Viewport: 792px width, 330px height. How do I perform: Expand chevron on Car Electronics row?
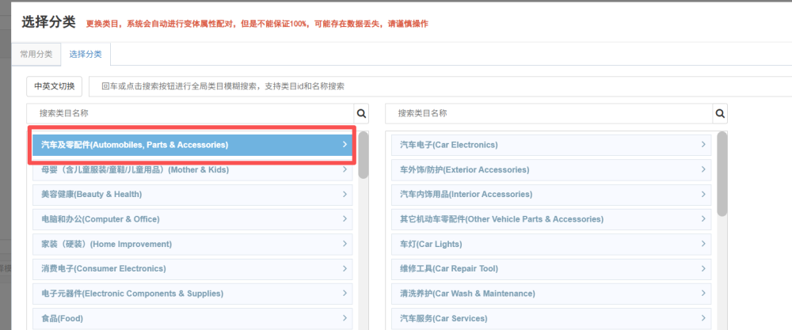703,144
